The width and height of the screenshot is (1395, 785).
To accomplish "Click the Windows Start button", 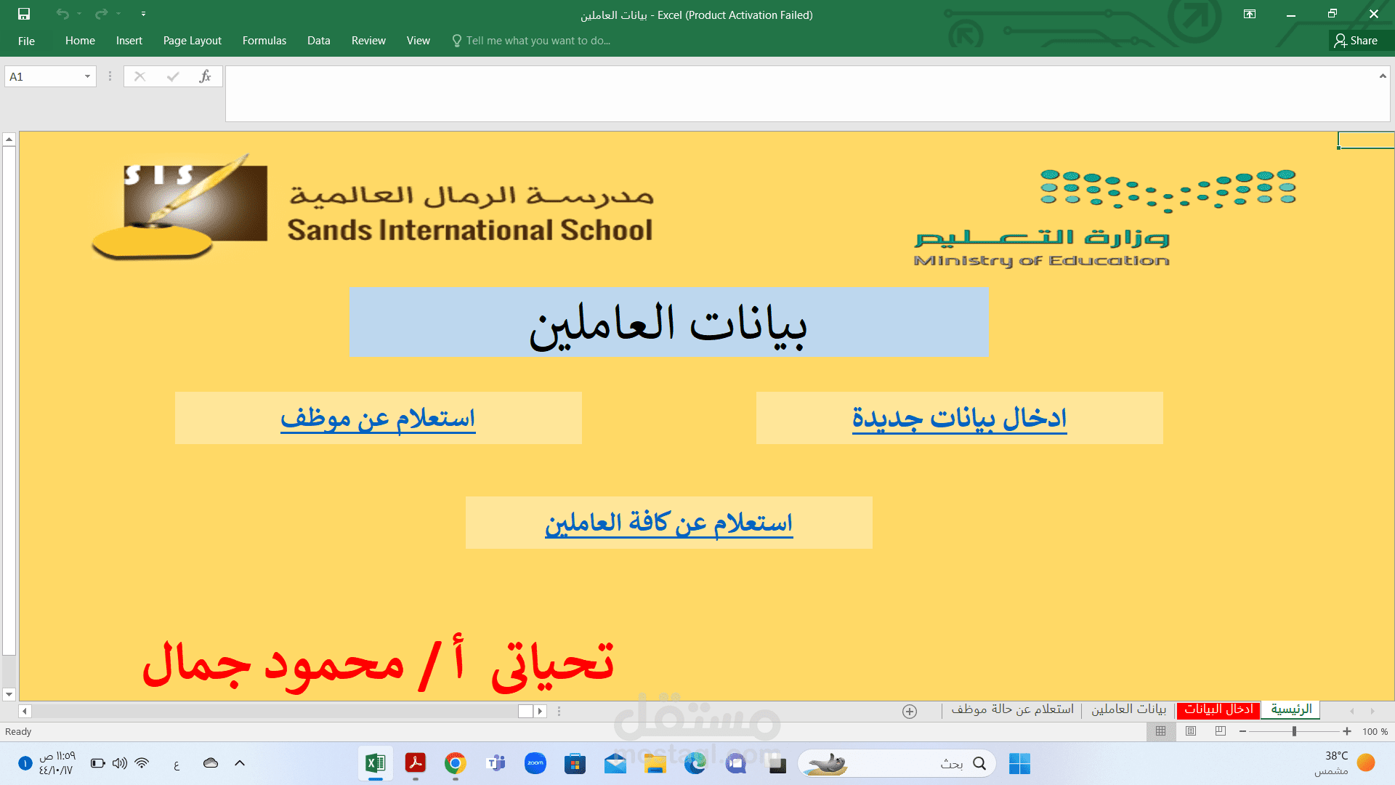I will click(x=1019, y=763).
